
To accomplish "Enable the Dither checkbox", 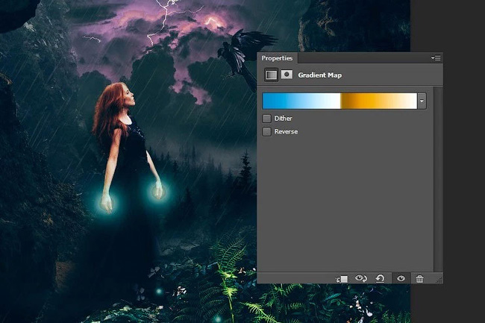I will 266,119.
